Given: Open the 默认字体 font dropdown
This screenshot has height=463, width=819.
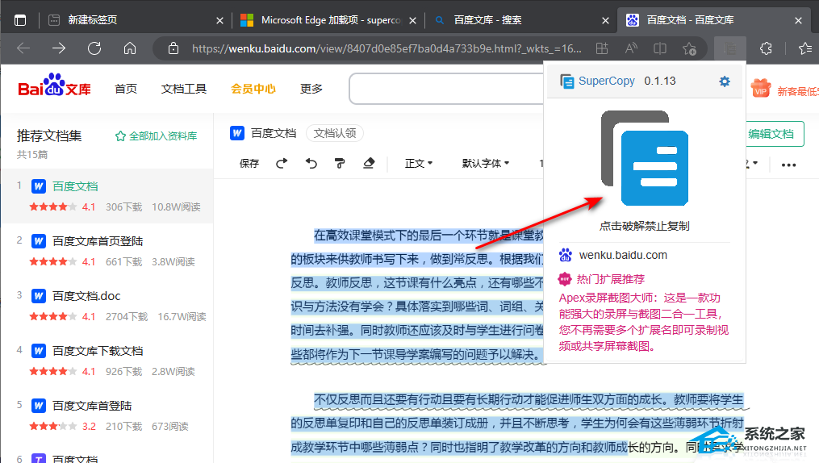Looking at the screenshot, I should point(485,164).
